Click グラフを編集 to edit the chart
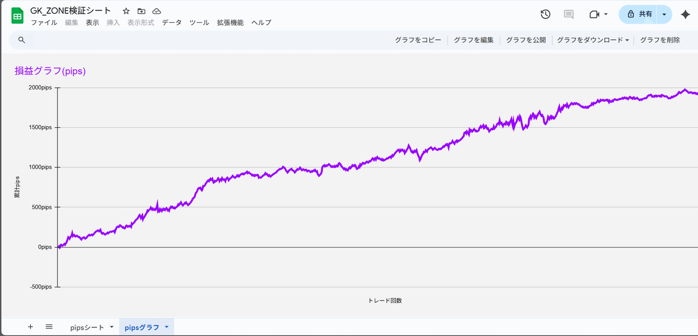 click(472, 40)
